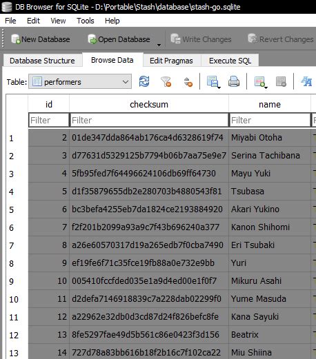The width and height of the screenshot is (316, 359).
Task: Focus the checksum column filter field
Action: (149, 120)
